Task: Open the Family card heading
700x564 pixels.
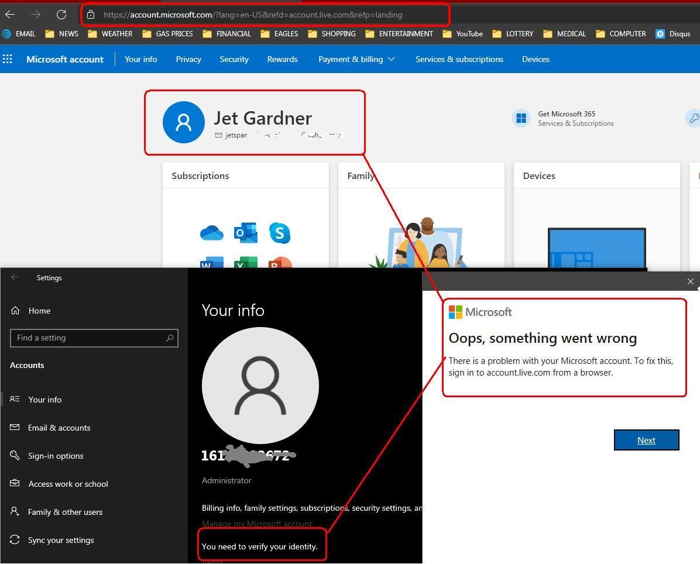Action: click(361, 176)
